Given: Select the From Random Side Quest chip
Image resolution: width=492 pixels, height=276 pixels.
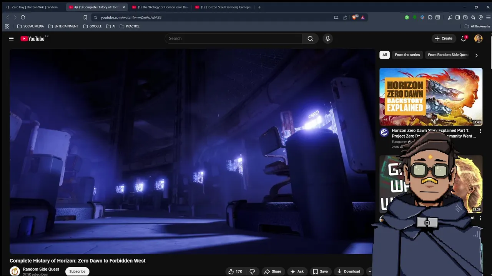Looking at the screenshot, I should tap(448, 55).
